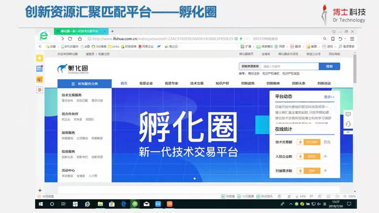Click the address bar search magnifier icon
The image size is (379, 213).
(x=325, y=39)
